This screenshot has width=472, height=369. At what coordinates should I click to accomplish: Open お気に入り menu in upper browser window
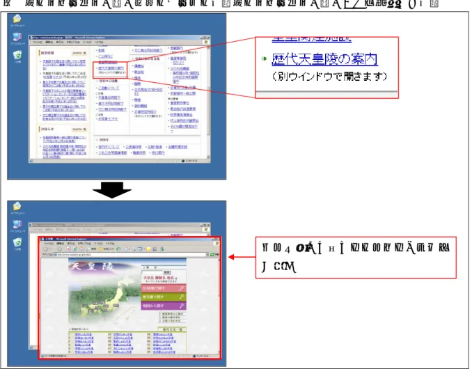[x=74, y=42]
